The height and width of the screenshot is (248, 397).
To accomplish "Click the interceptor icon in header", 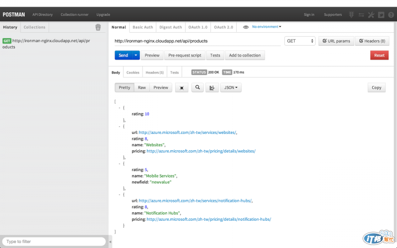I will pyautogui.click(x=351, y=15).
